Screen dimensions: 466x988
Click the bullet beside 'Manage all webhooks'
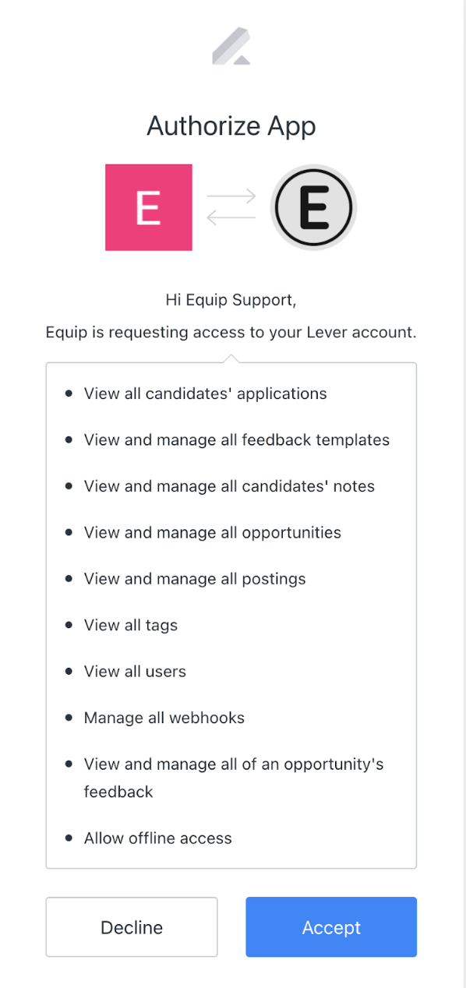click(69, 718)
